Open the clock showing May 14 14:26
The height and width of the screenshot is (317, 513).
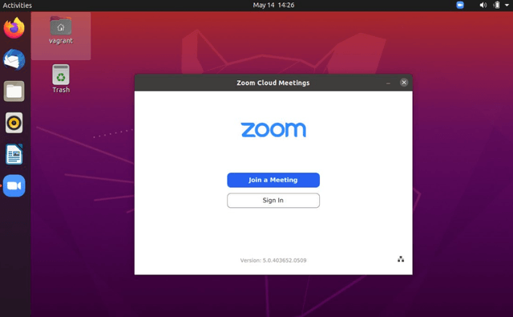point(273,6)
